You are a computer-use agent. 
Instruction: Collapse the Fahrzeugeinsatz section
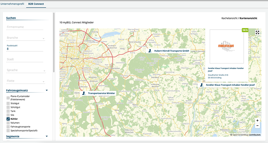coord(47,90)
